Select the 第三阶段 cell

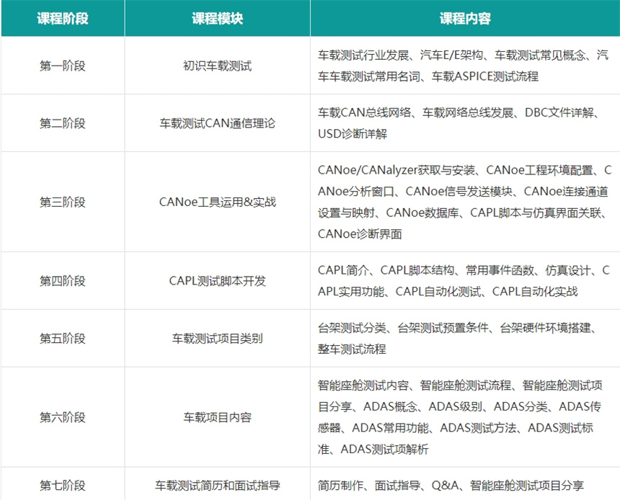click(x=63, y=202)
